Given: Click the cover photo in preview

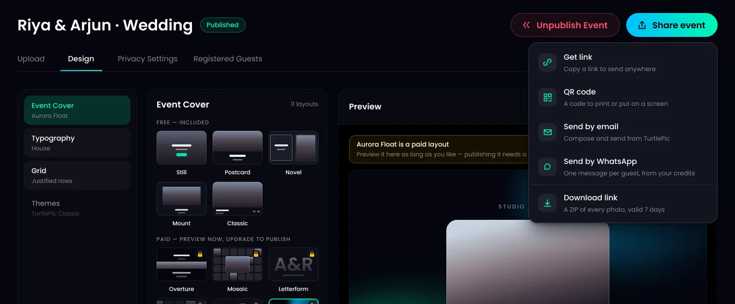Looking at the screenshot, I should point(528,262).
